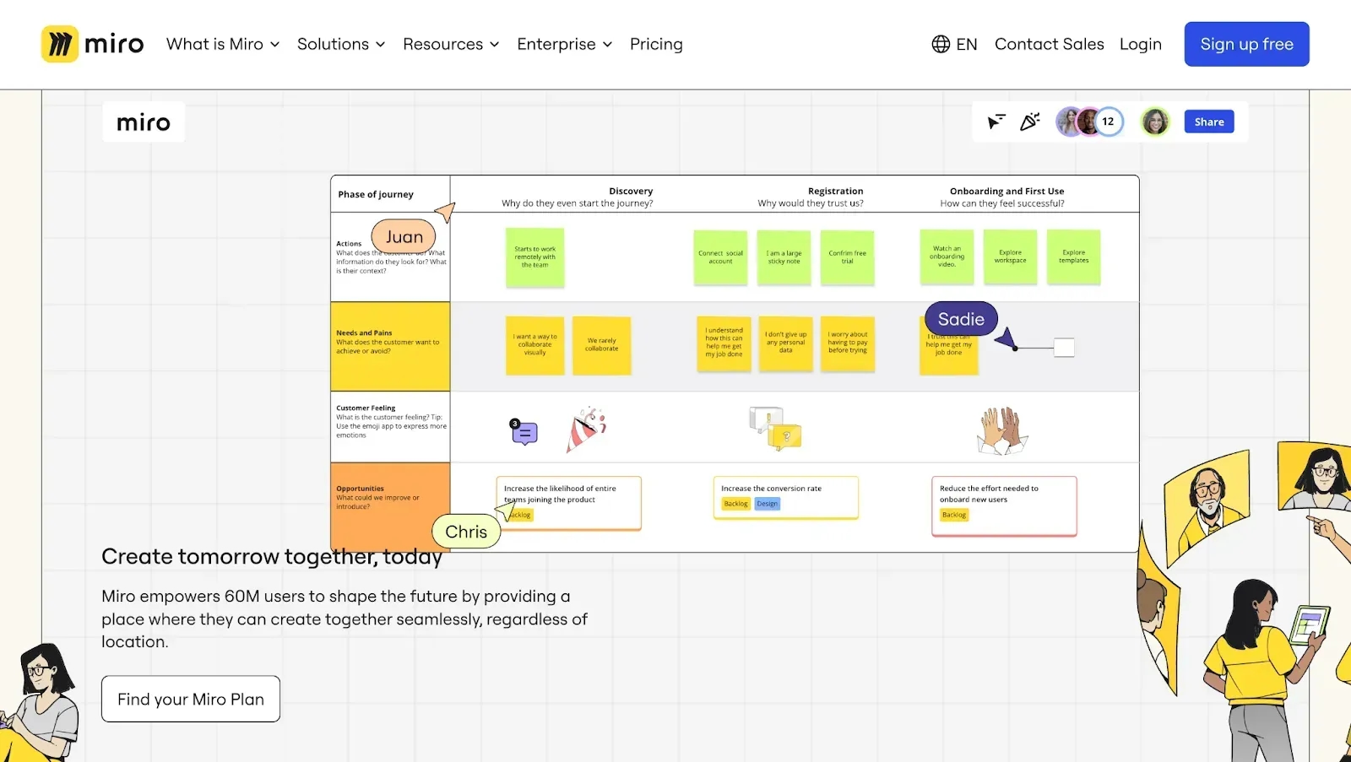Click the Sadie cursor label
This screenshot has height=762, width=1351.
point(961,319)
